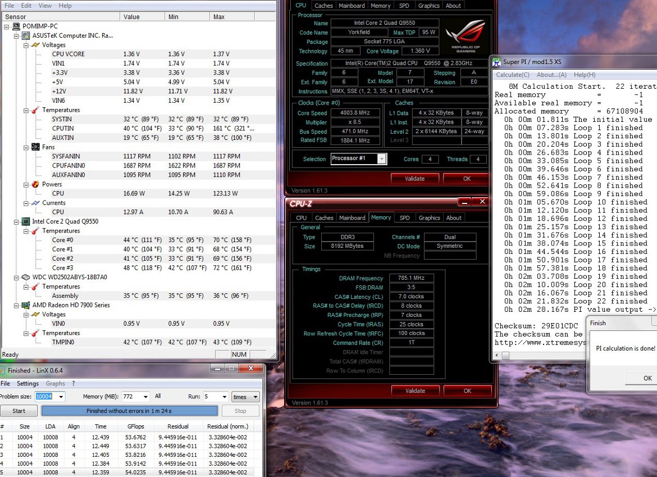Click the AMD Radeon graphics card icon

point(26,305)
